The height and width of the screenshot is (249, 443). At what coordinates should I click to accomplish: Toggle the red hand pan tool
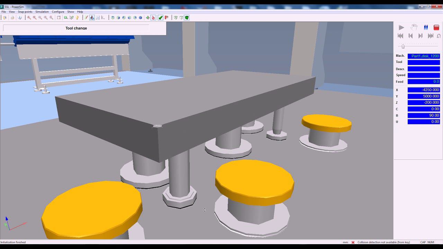click(153, 18)
